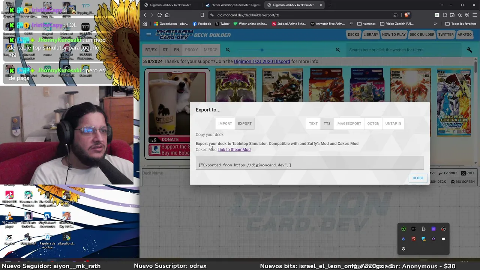
Task: Open the DECKS page button
Action: (x=353, y=34)
